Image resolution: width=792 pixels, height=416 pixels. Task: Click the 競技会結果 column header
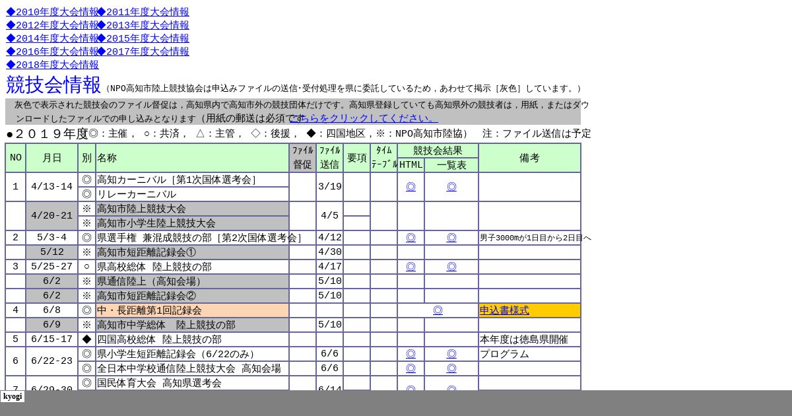tap(438, 151)
